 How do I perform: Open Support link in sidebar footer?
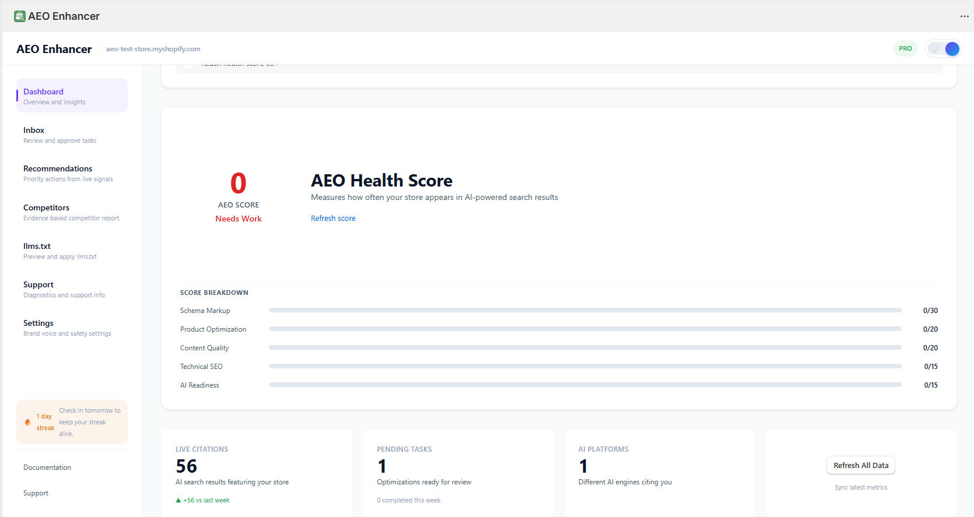36,493
